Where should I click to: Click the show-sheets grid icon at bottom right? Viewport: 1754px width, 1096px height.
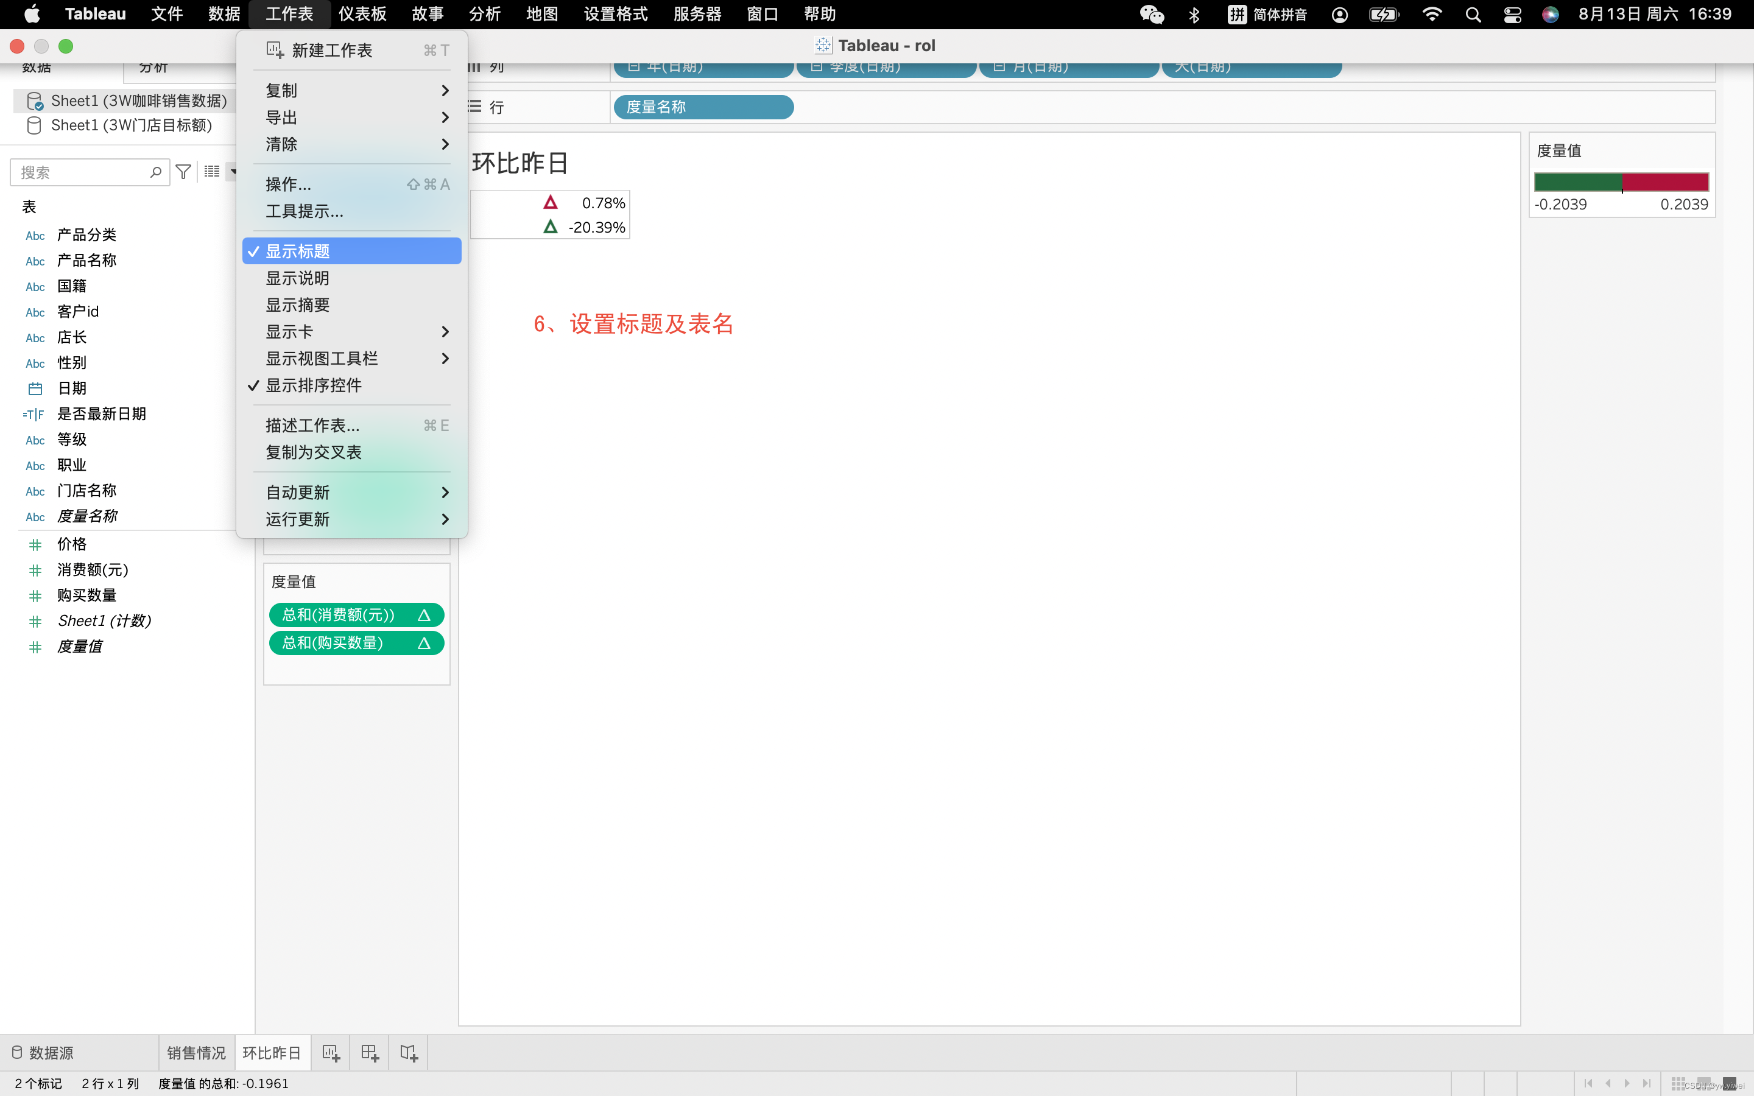point(1678,1083)
